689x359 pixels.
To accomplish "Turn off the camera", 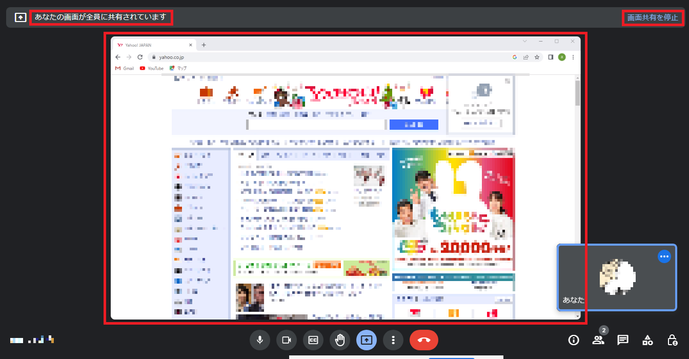I will (x=287, y=340).
